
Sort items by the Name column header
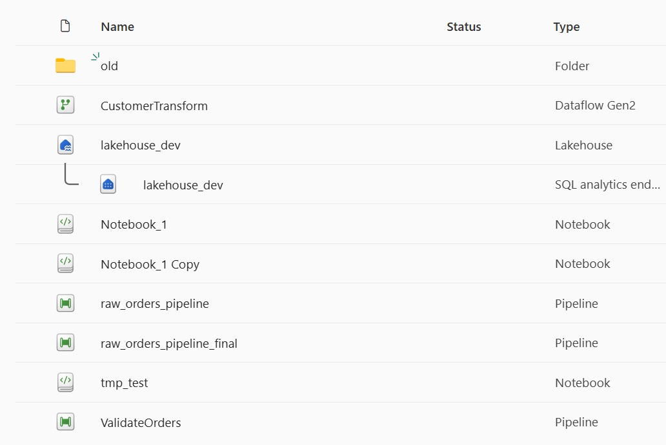click(x=117, y=27)
